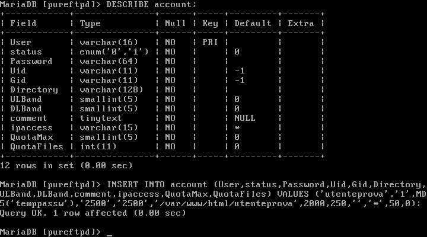Click the ipaccess field name
The height and width of the screenshot is (237, 427).
click(31, 128)
